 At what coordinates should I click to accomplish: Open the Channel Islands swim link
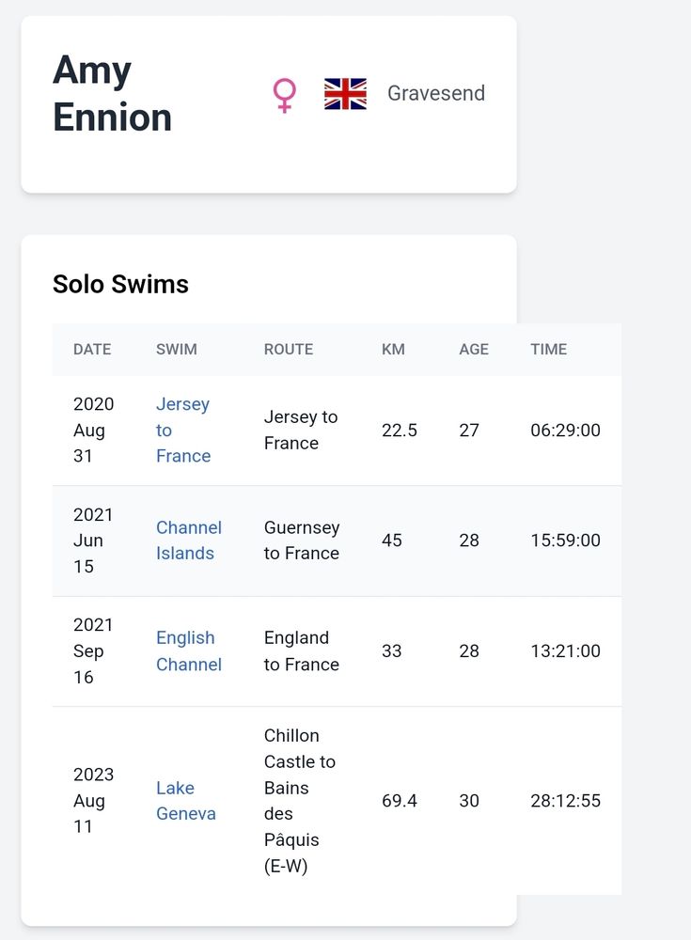pos(188,540)
